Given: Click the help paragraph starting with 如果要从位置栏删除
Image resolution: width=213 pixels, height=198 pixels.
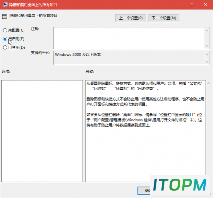Looking at the screenshot, I should tap(144, 120).
